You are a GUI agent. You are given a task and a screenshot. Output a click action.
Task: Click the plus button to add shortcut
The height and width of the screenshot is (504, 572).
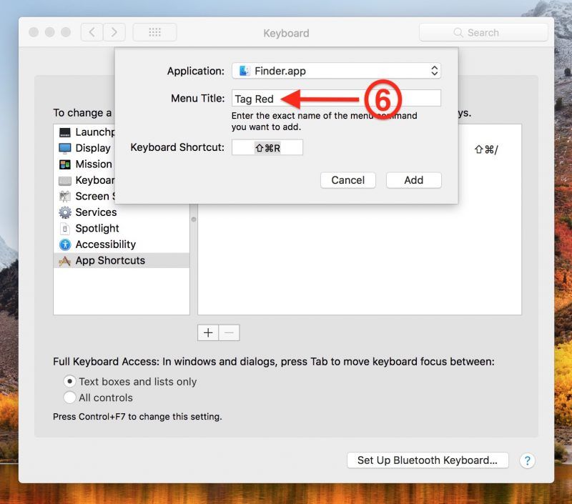click(x=208, y=333)
